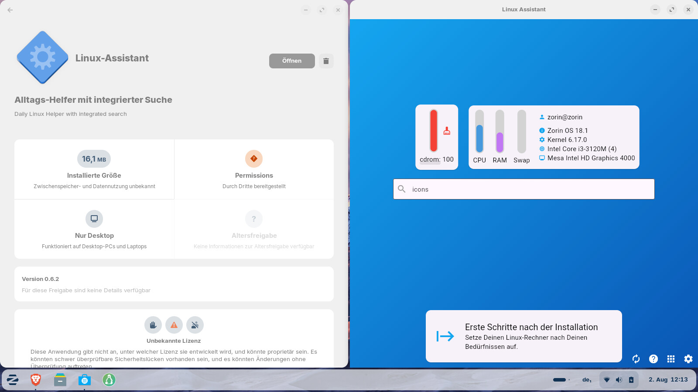The width and height of the screenshot is (698, 392).
Task: Click the subtitle 'Daily Linux Helper with integrated search'
Action: [x=71, y=114]
